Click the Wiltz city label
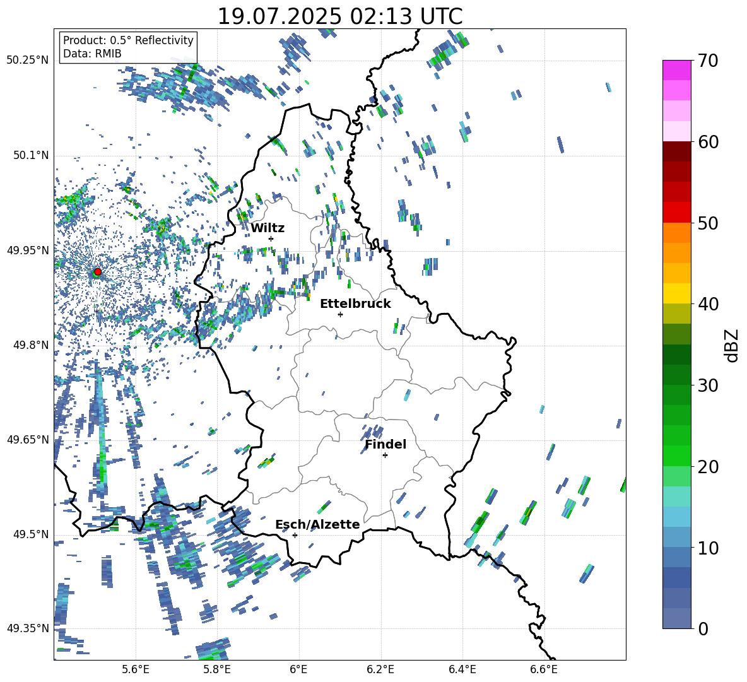Viewport: 747px width, 682px height. tap(268, 228)
